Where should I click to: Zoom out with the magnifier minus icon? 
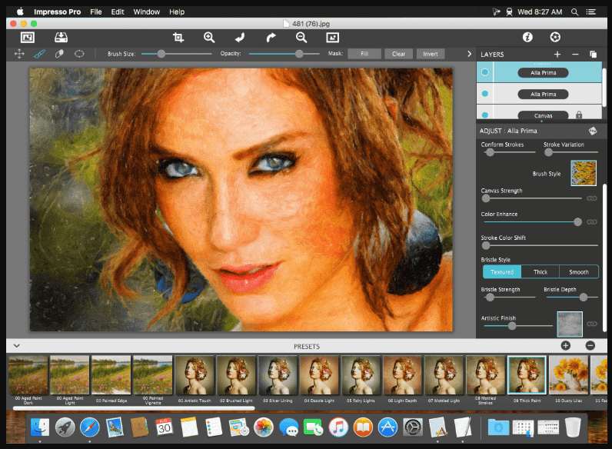(301, 38)
